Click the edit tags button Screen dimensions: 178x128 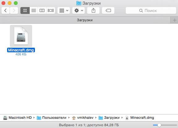(x=108, y=10)
